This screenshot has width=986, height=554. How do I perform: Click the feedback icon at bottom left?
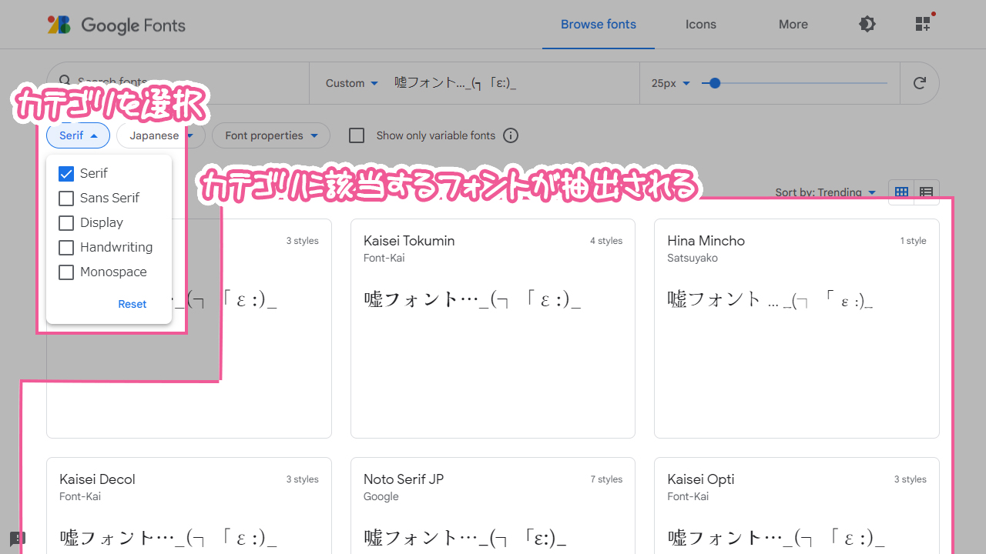click(x=18, y=539)
